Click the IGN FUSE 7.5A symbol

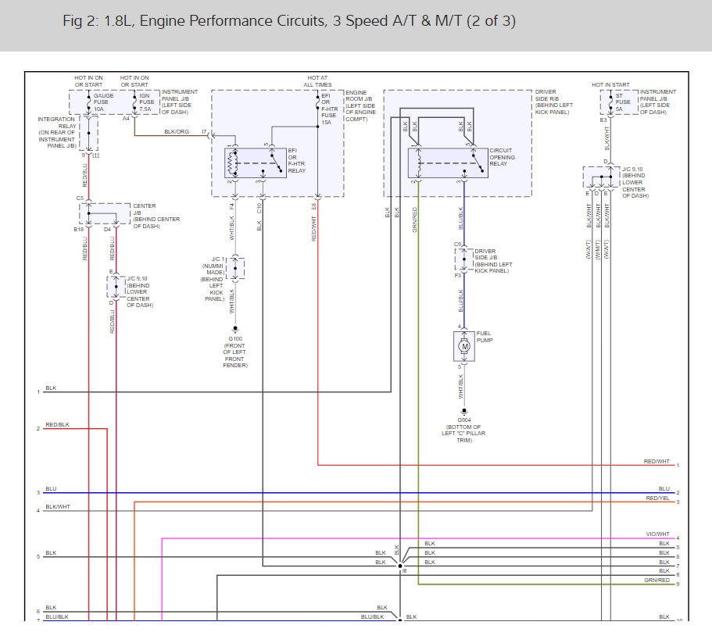(134, 102)
